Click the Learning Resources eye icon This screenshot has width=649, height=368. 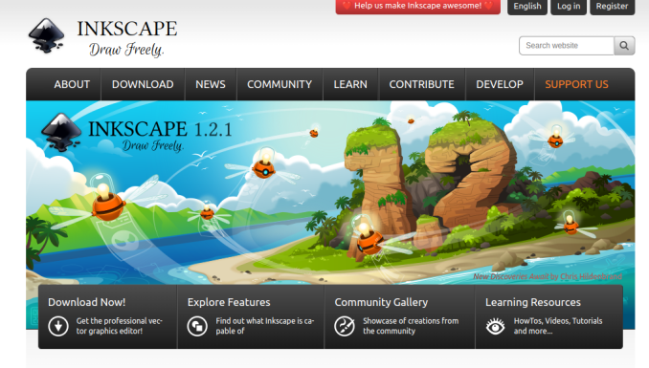[496, 326]
